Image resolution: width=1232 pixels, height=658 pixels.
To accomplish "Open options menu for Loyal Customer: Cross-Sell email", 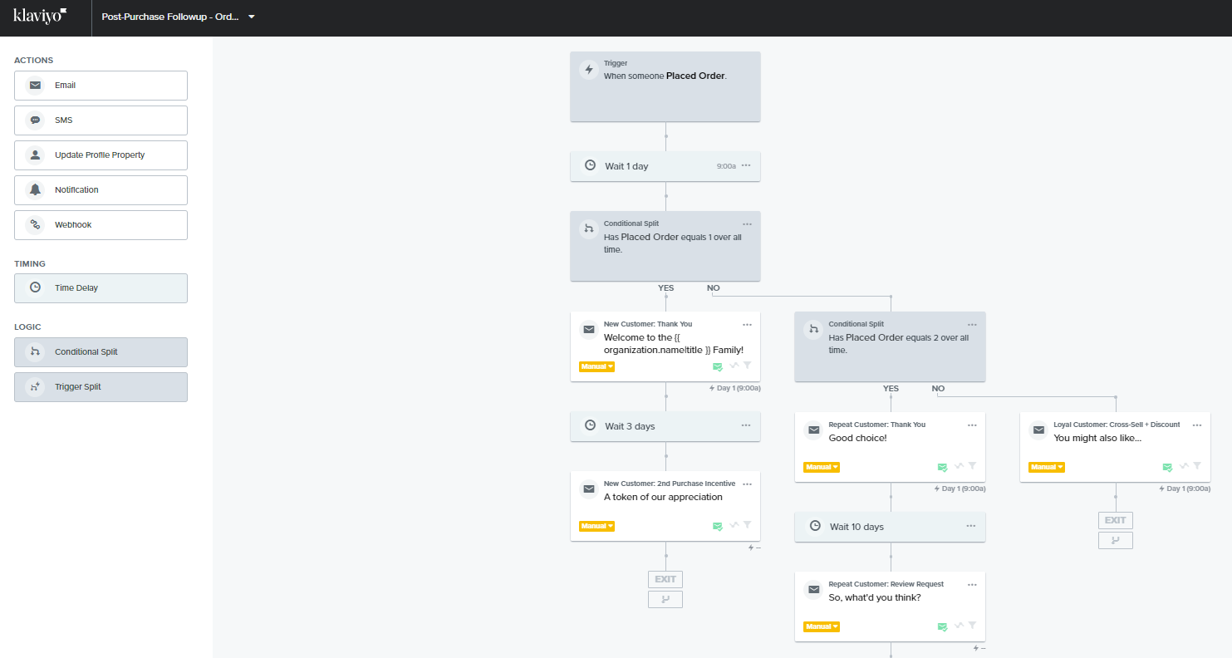I will 1197,425.
